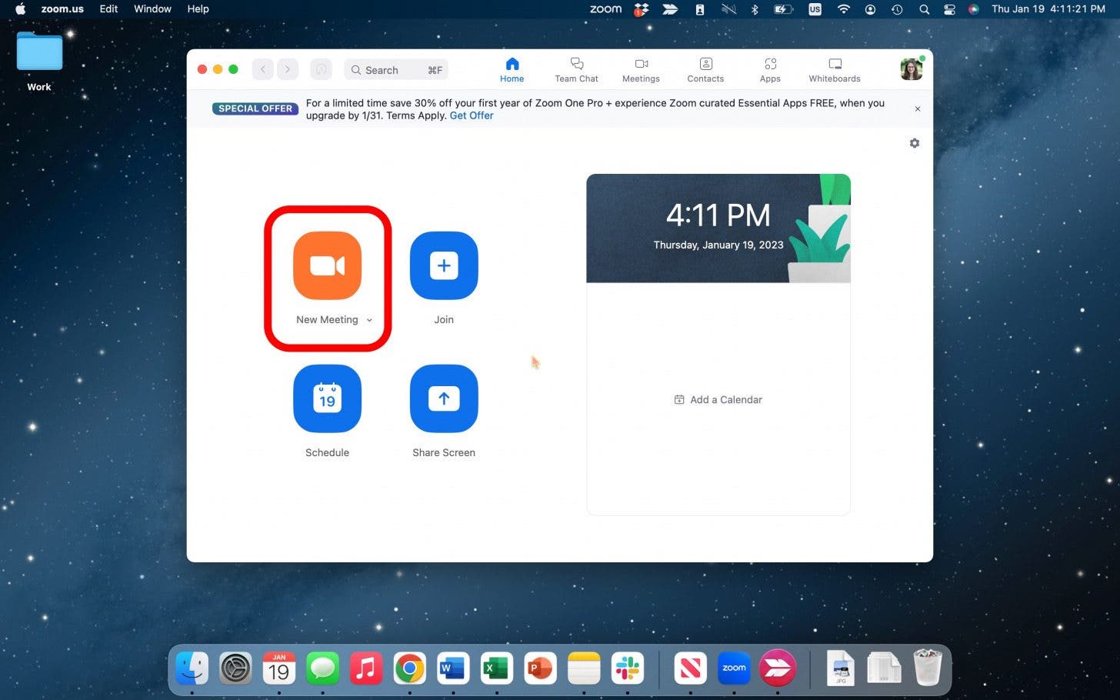The image size is (1120, 700).
Task: Open the home screen settings gear
Action: pos(915,143)
